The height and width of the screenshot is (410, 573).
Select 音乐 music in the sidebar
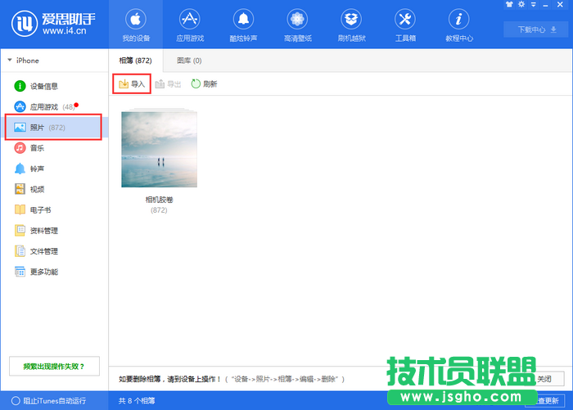[55, 148]
